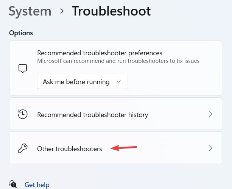Open the Get help link

(37, 185)
